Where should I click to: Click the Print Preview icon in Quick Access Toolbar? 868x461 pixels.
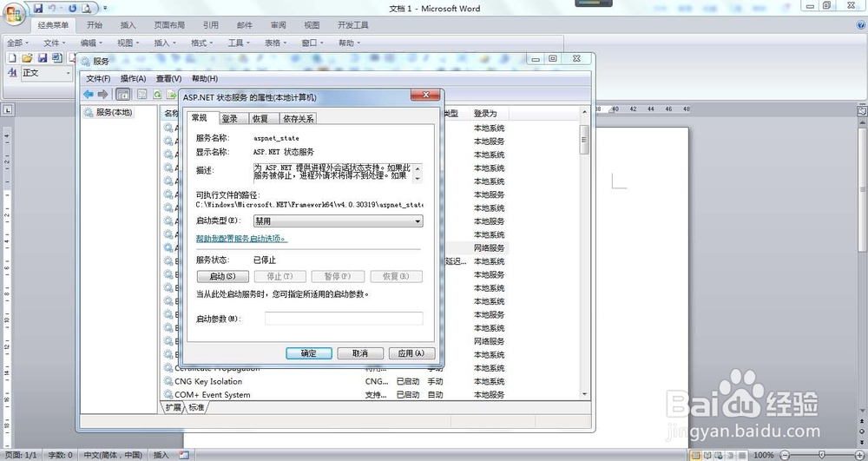pyautogui.click(x=86, y=9)
